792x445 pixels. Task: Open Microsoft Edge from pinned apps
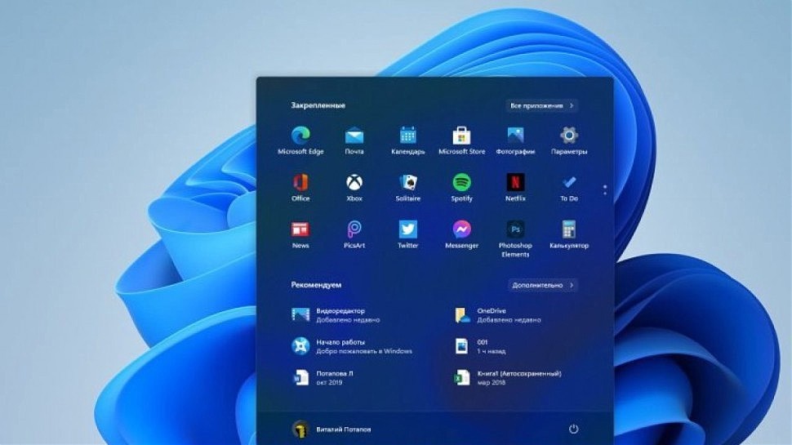[300, 140]
